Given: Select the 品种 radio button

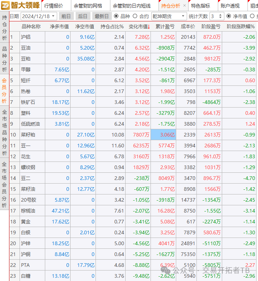Looking at the screenshot, I should 116,16.
